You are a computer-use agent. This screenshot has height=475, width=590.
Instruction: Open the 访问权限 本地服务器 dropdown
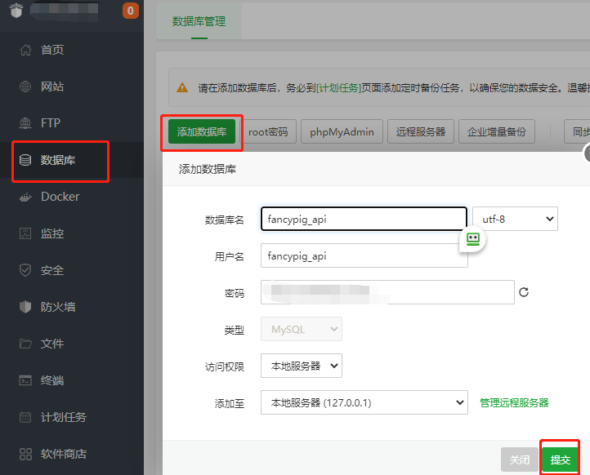[x=302, y=366]
